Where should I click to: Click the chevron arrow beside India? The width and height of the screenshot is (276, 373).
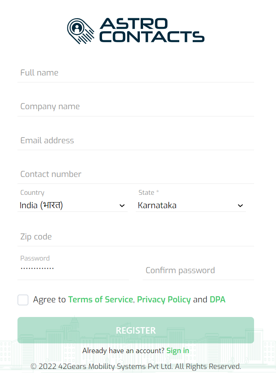[x=122, y=205]
